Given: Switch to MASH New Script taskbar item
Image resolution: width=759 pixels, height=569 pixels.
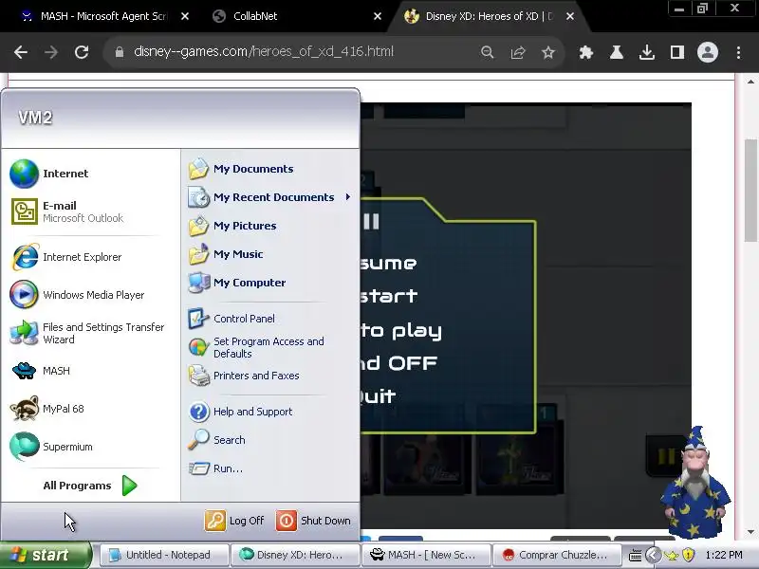Looking at the screenshot, I should (426, 555).
